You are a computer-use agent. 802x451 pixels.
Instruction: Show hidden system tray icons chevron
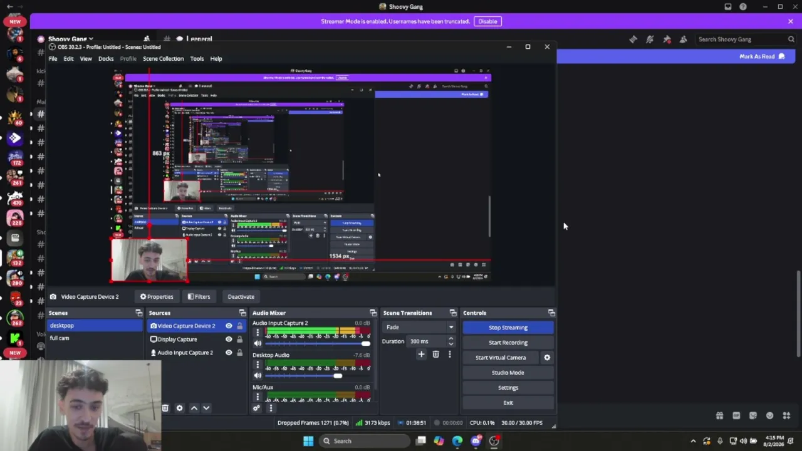693,441
